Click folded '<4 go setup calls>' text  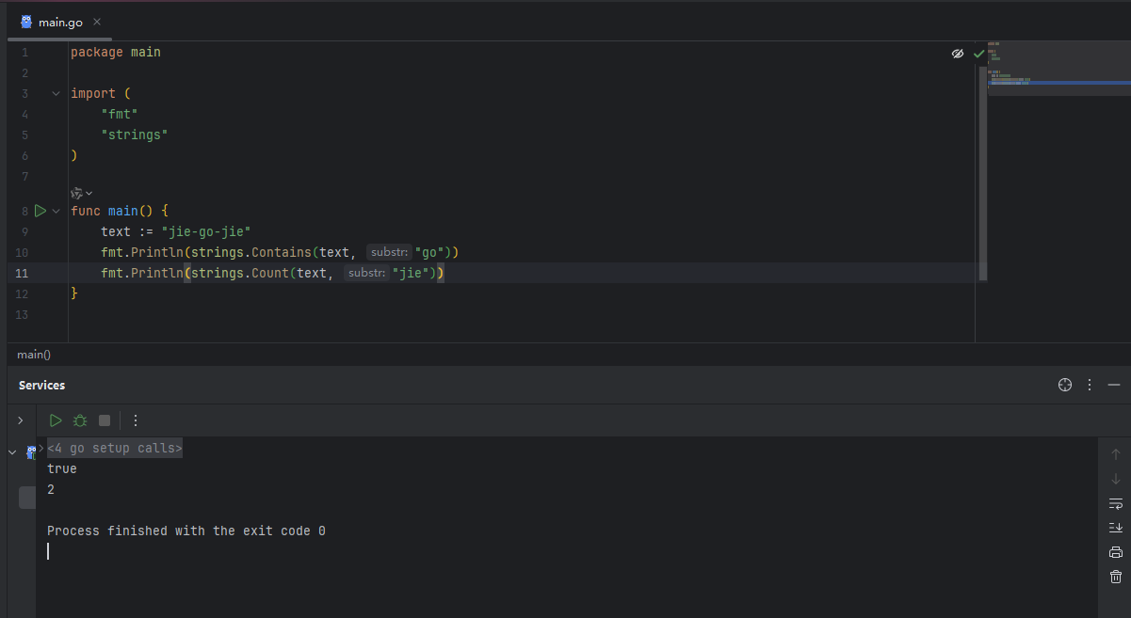[x=115, y=449]
